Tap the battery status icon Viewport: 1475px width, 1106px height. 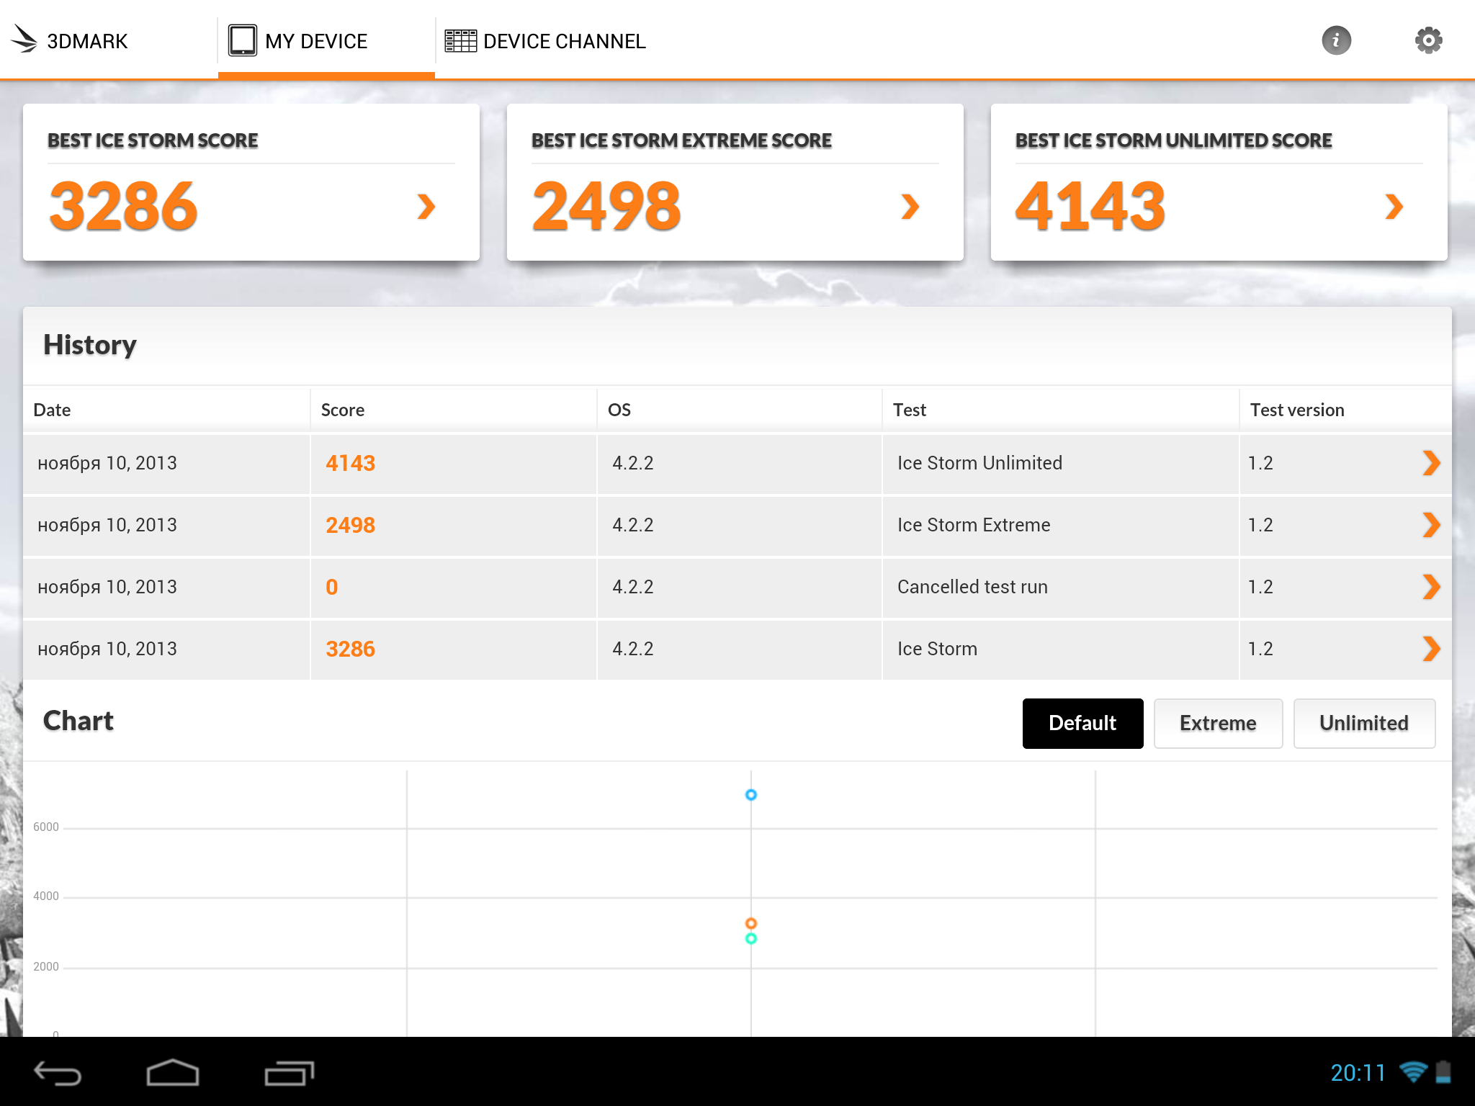coord(1443,1072)
